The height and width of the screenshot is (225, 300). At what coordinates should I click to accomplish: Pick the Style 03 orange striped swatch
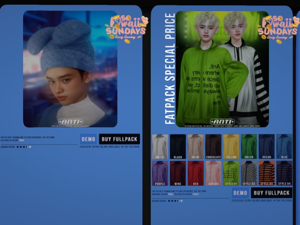267,173
